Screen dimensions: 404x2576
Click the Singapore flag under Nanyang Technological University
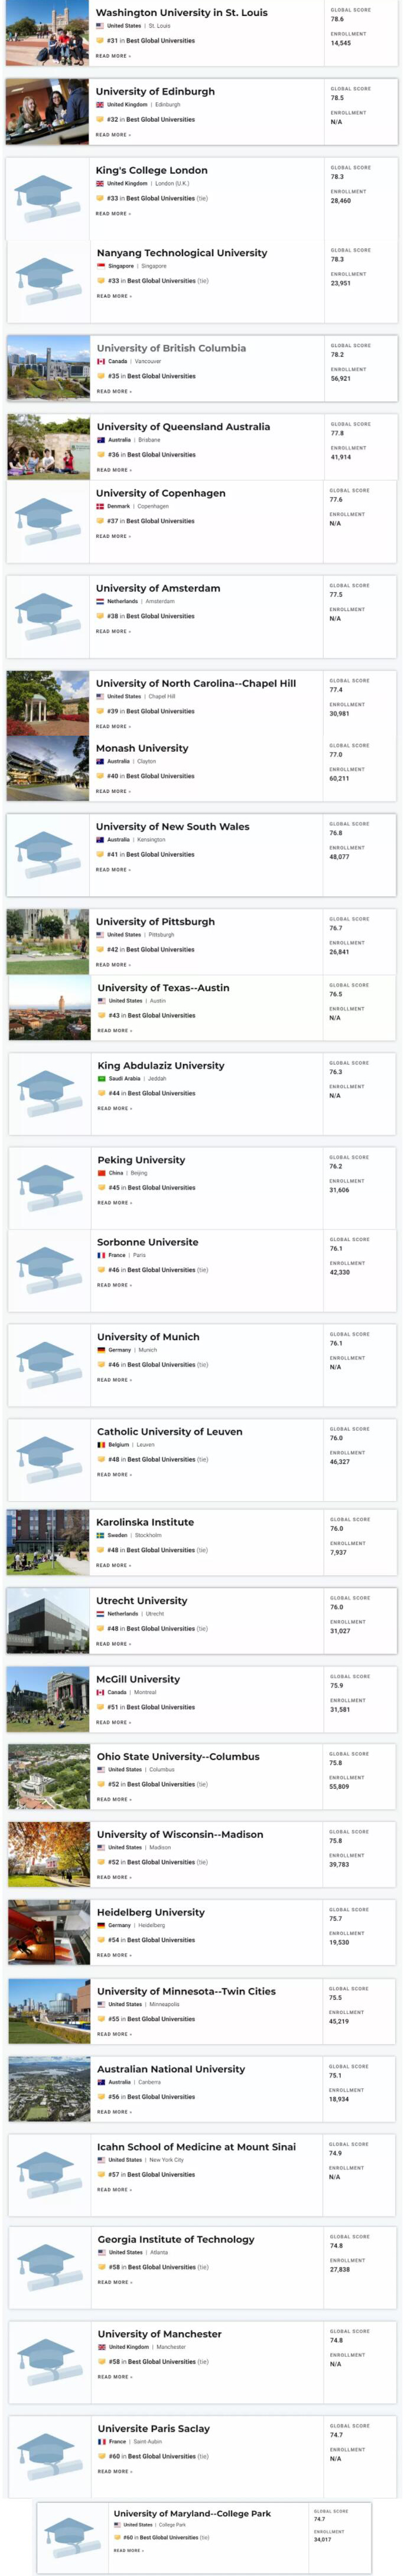(101, 266)
